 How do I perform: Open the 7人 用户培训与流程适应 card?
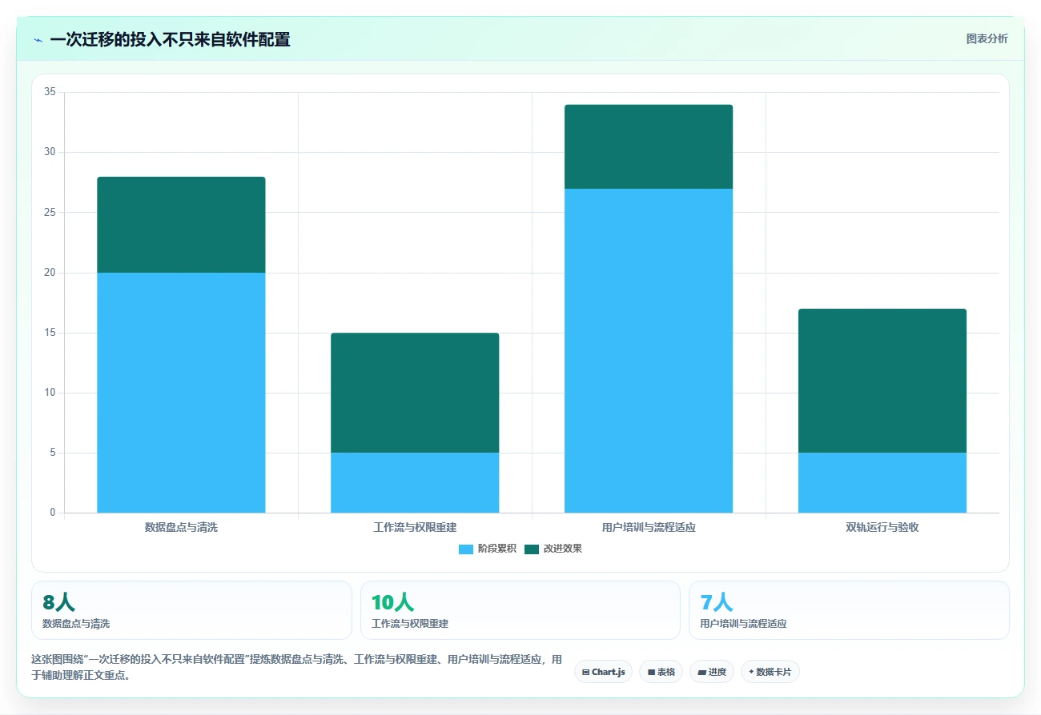pyautogui.click(x=849, y=610)
